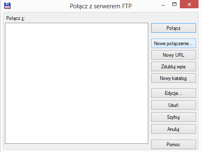Remove the entry with Usuń button

click(174, 105)
